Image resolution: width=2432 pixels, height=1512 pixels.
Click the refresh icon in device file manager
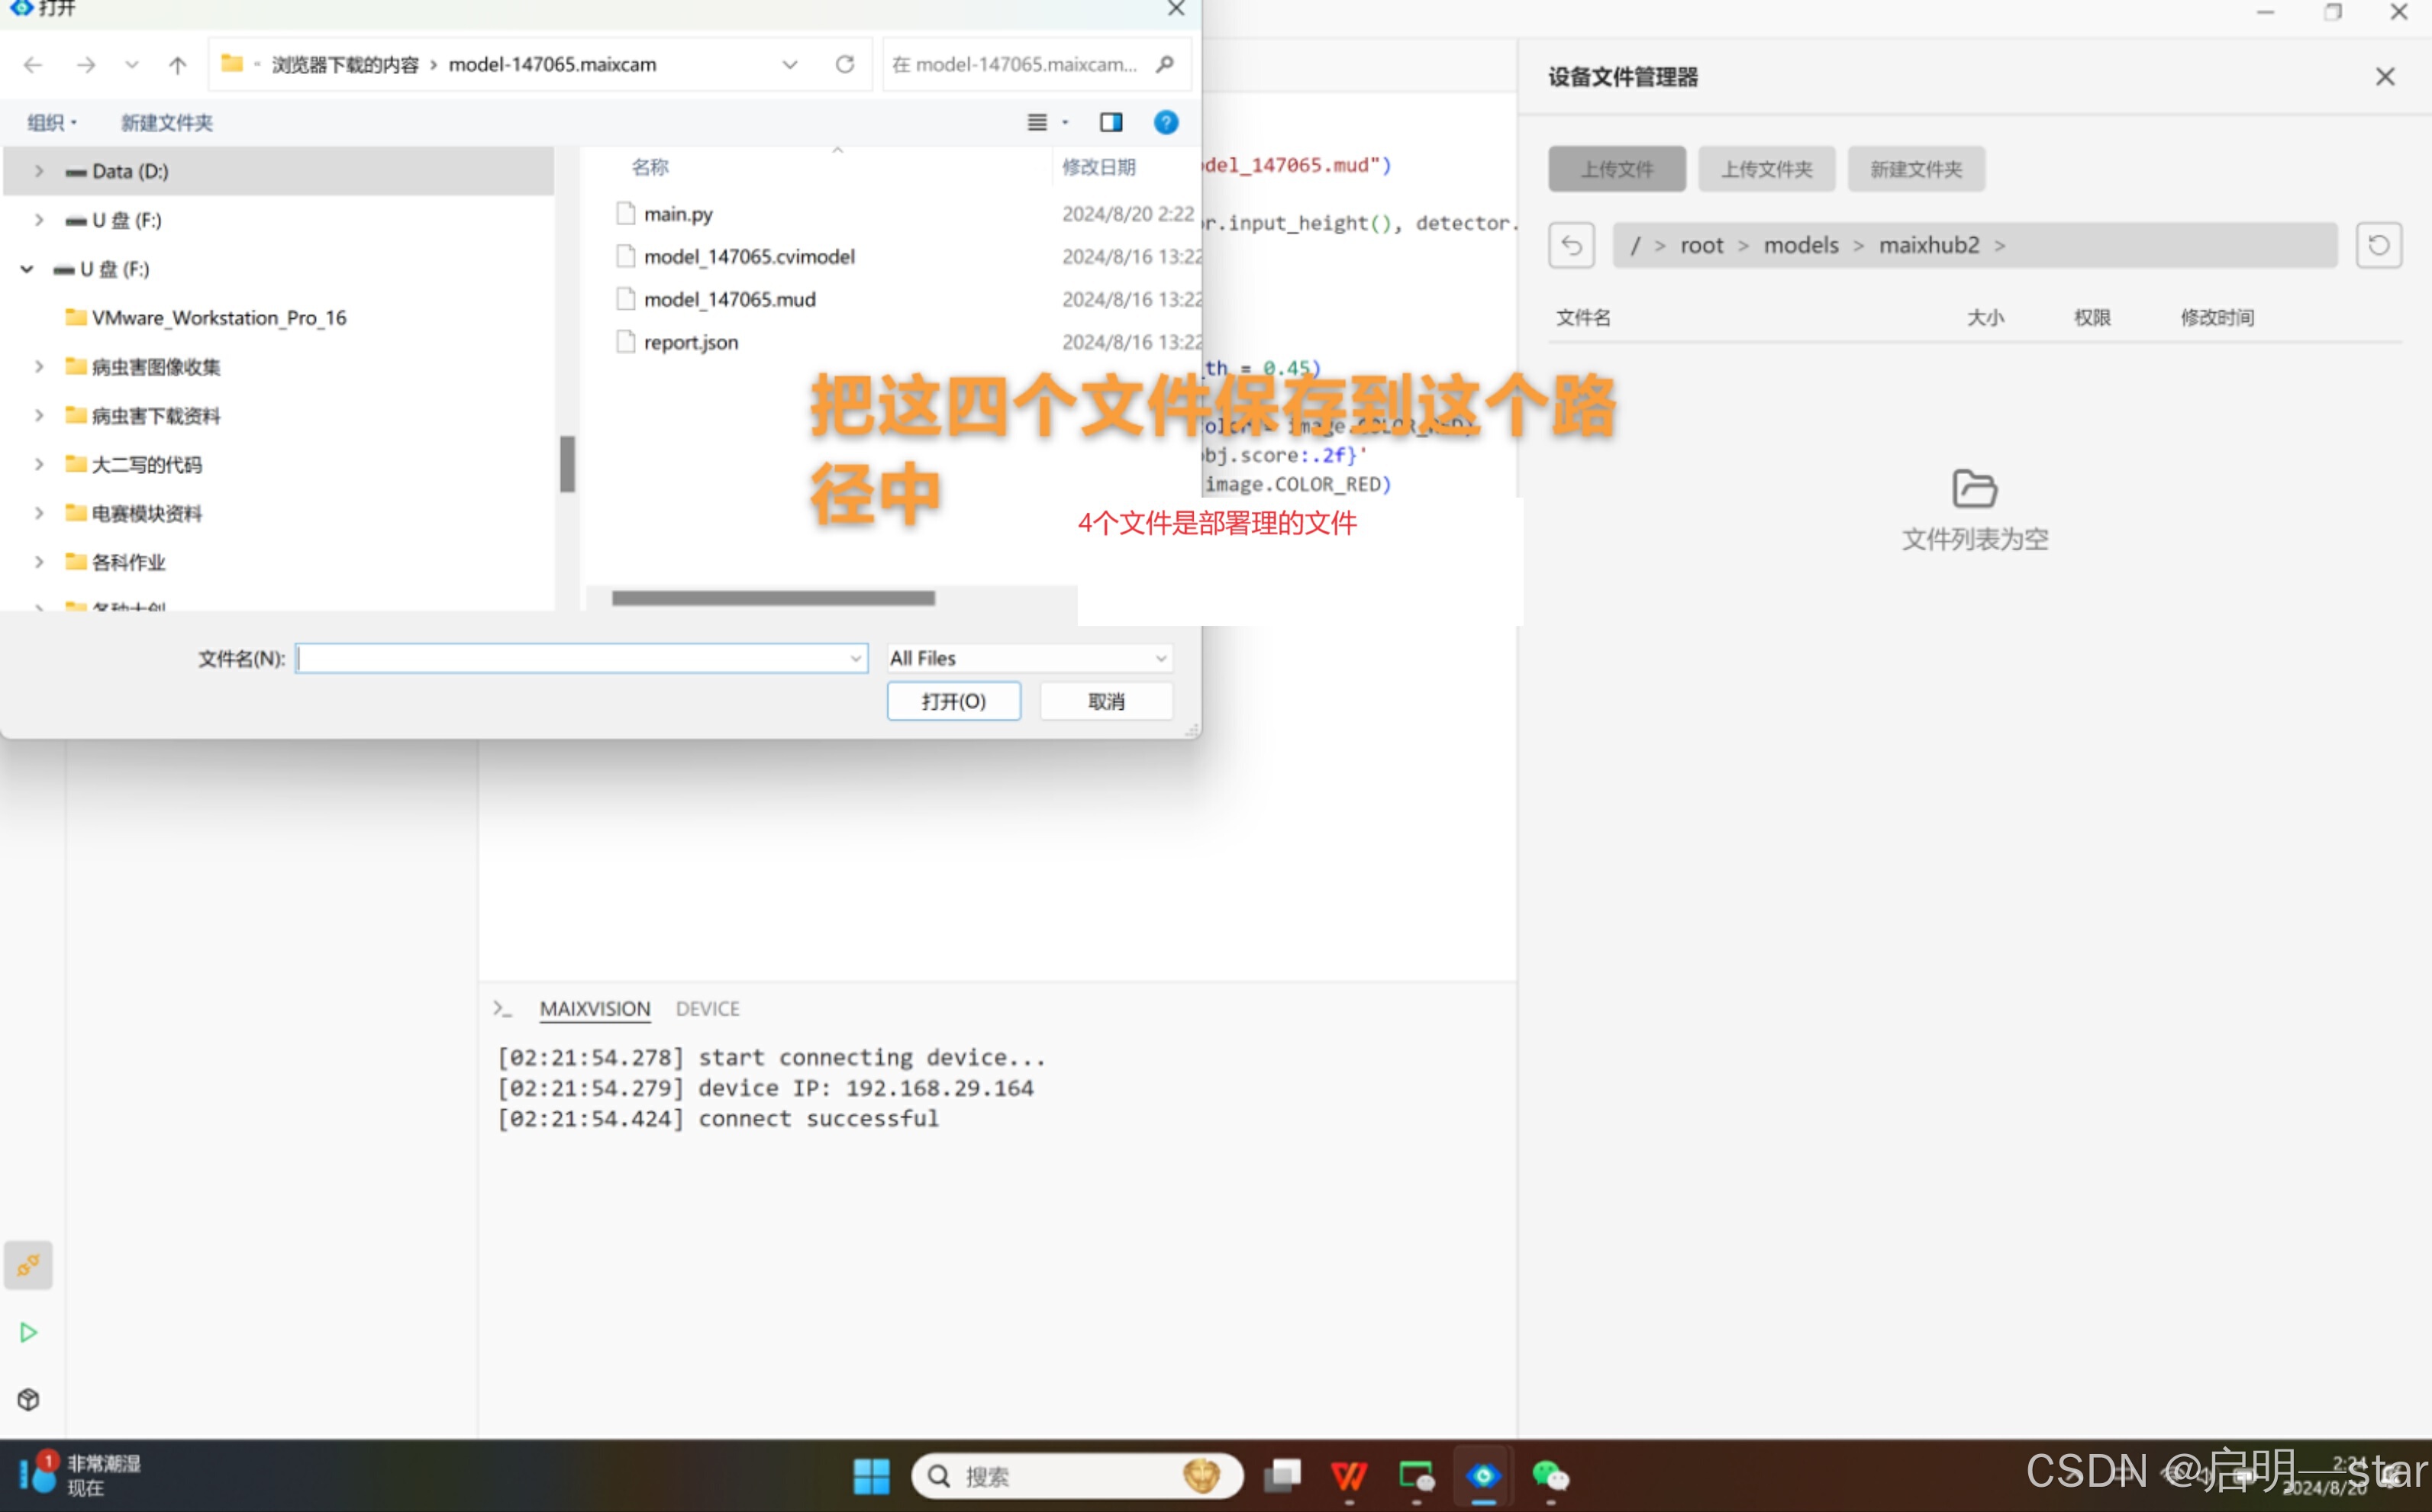[2378, 245]
